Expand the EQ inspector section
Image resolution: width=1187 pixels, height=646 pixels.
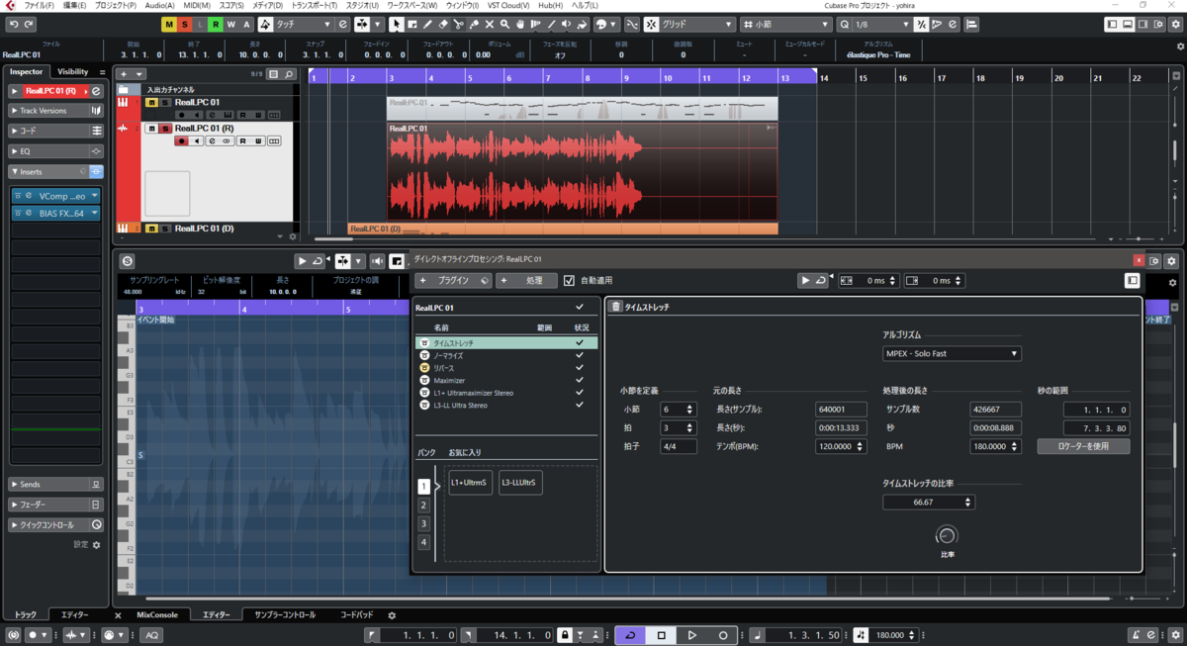tap(56, 151)
